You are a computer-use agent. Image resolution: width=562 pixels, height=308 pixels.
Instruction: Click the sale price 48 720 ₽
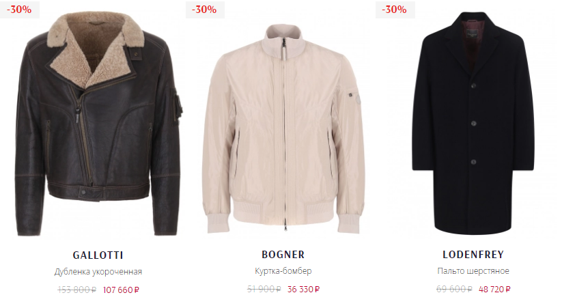click(x=494, y=289)
